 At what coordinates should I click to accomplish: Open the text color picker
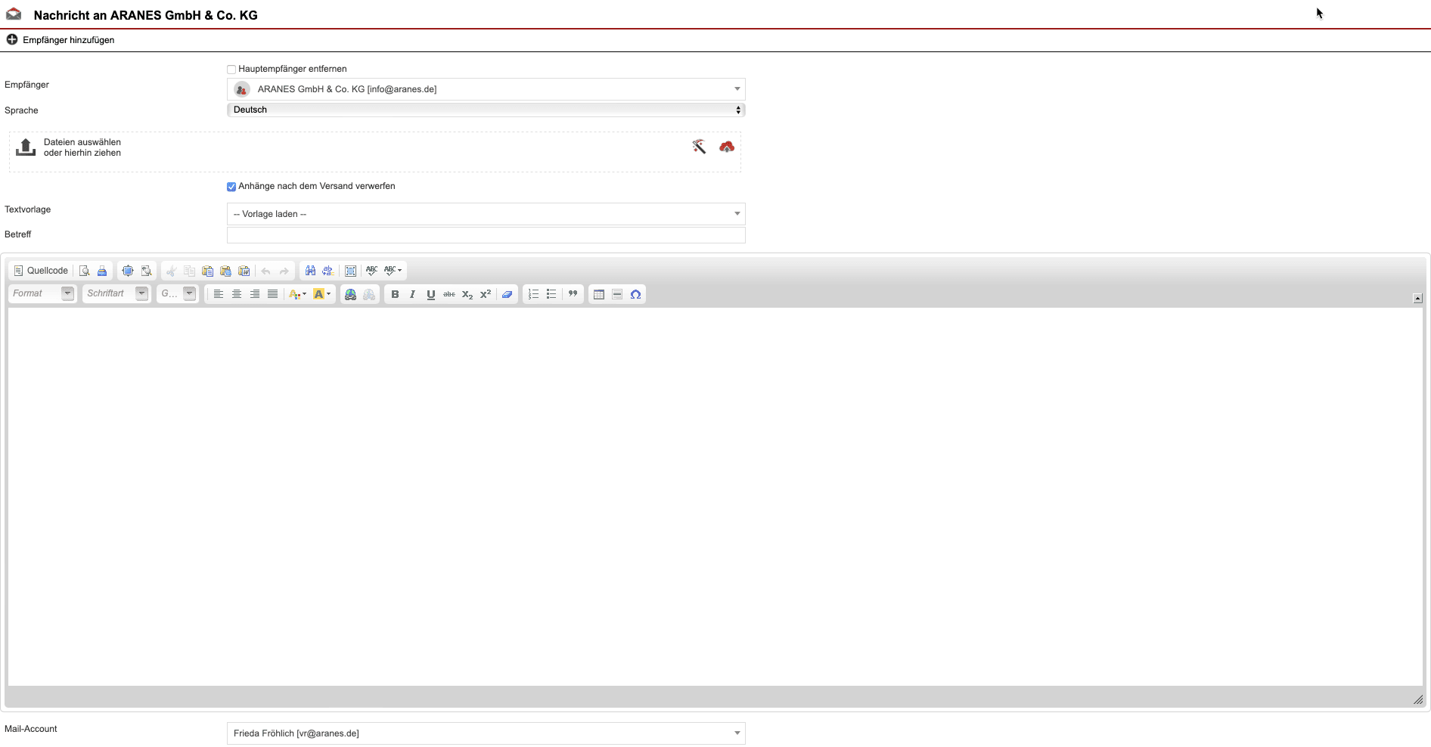click(x=297, y=294)
